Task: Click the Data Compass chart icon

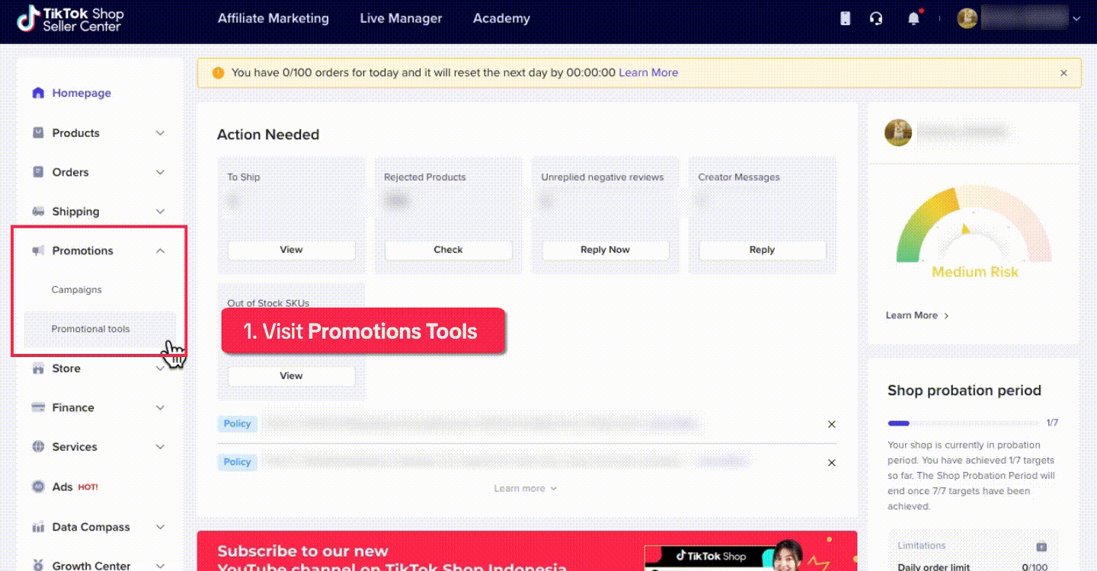Action: pyautogui.click(x=38, y=527)
